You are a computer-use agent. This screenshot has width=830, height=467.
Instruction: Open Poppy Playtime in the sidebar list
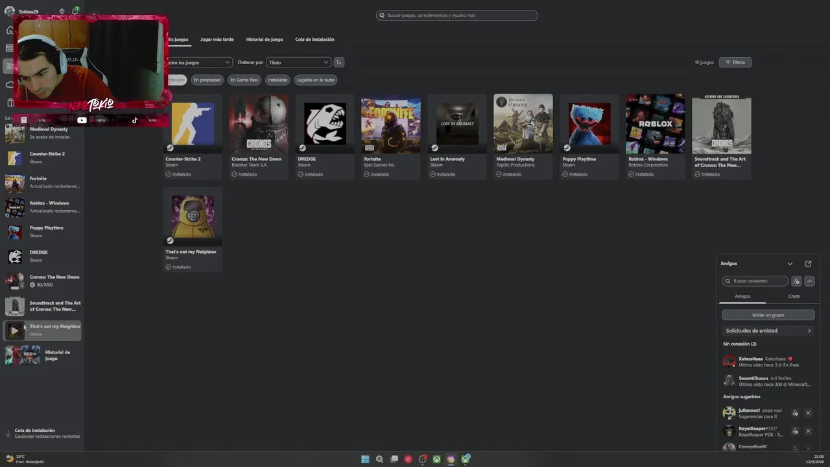(43, 232)
